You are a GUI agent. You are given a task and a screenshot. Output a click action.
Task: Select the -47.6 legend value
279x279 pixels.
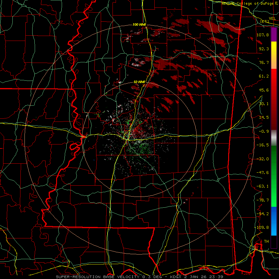(263, 173)
